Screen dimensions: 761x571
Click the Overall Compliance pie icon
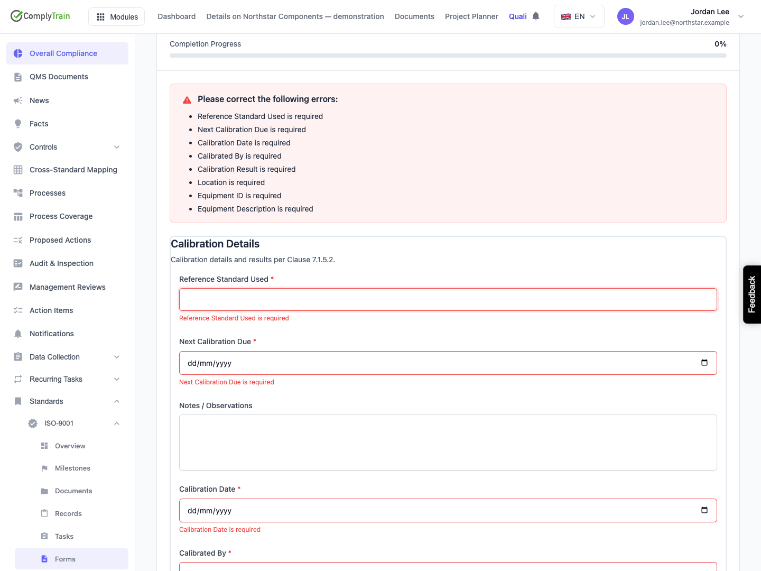pyautogui.click(x=18, y=53)
